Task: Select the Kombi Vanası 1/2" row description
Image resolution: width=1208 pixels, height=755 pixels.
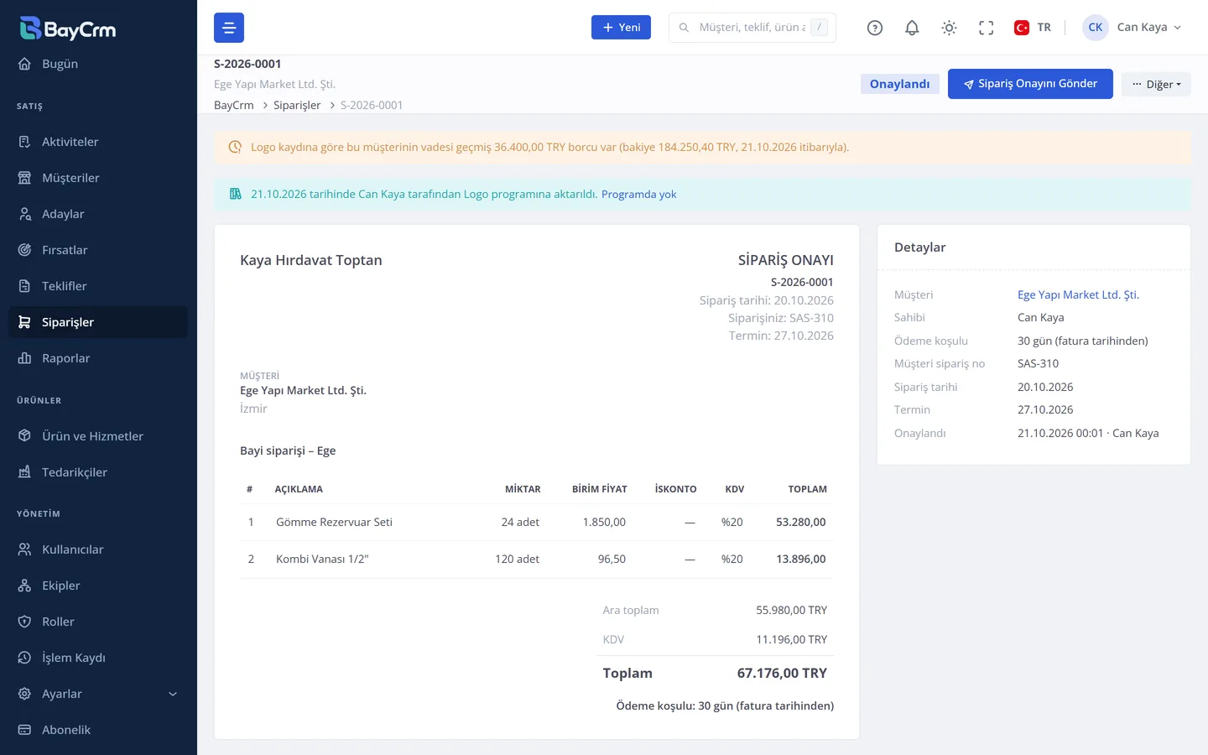Action: click(x=322, y=559)
